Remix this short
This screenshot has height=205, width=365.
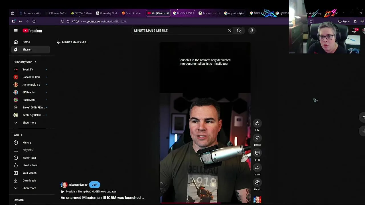point(257,183)
